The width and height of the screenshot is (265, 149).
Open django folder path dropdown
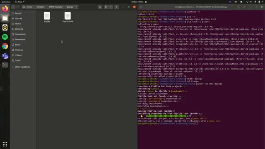point(76,7)
